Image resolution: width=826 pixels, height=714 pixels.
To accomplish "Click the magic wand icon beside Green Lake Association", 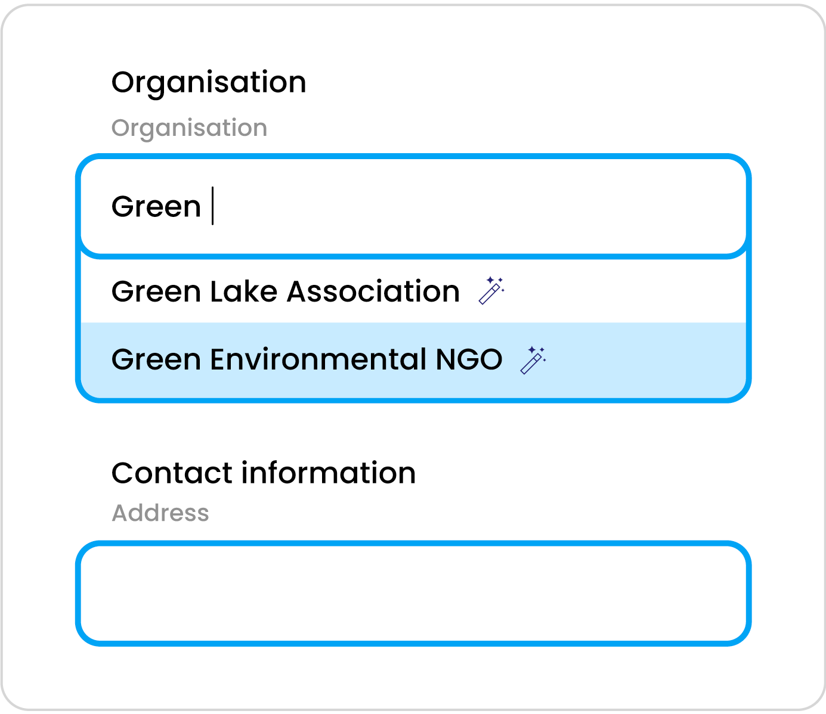I will [491, 291].
